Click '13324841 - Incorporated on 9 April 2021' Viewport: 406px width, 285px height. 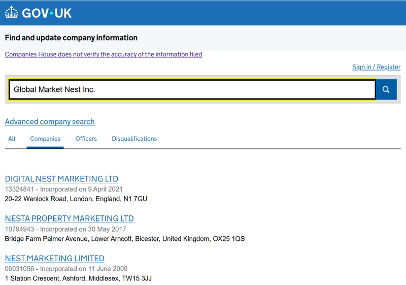click(64, 189)
